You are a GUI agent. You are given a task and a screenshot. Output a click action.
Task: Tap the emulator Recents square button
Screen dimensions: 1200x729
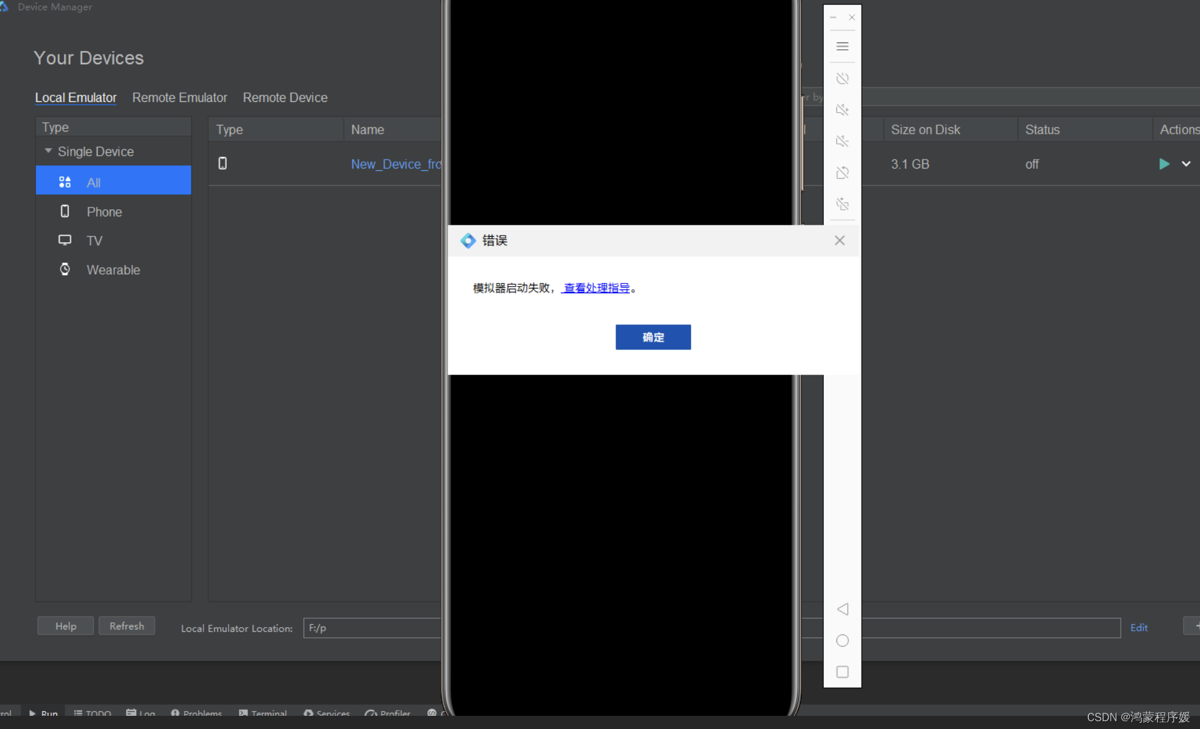pos(842,672)
